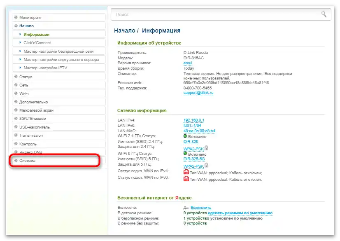Click the Сетевая информация heading
340x241 pixels.
coord(142,110)
